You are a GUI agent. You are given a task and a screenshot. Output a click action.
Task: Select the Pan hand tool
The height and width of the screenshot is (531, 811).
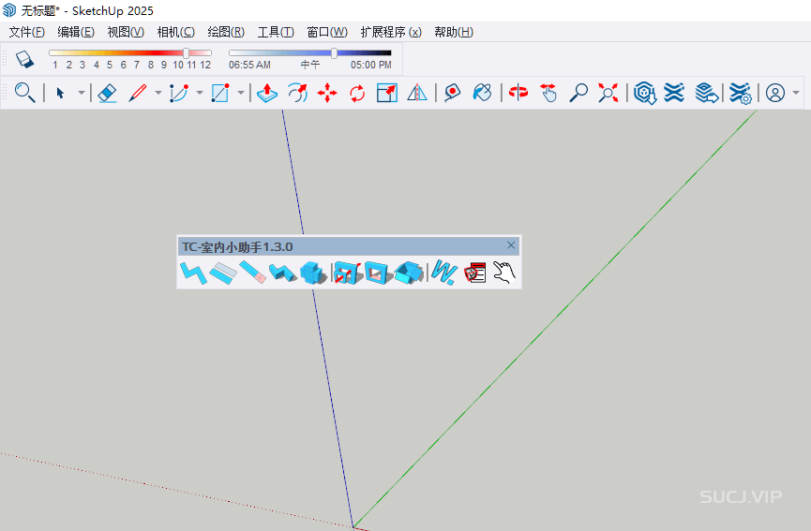[x=548, y=93]
